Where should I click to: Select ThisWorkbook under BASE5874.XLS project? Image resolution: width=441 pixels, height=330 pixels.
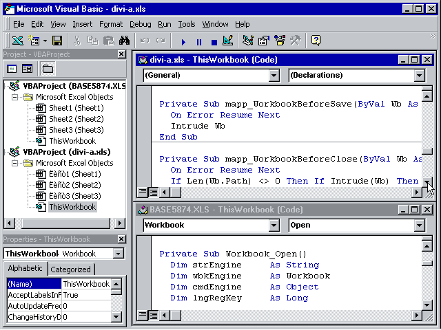click(72, 141)
